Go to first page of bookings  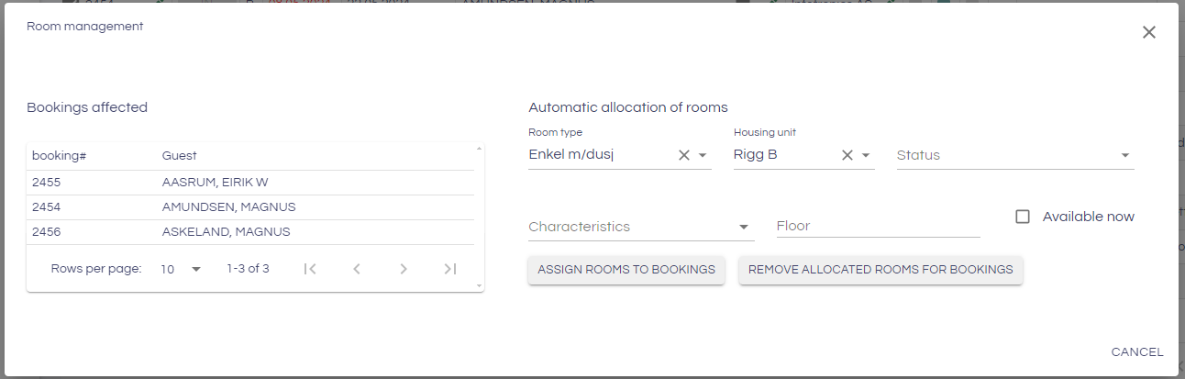310,269
